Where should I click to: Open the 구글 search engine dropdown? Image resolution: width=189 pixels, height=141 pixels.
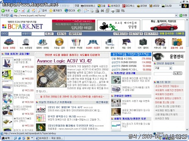tap(170, 68)
